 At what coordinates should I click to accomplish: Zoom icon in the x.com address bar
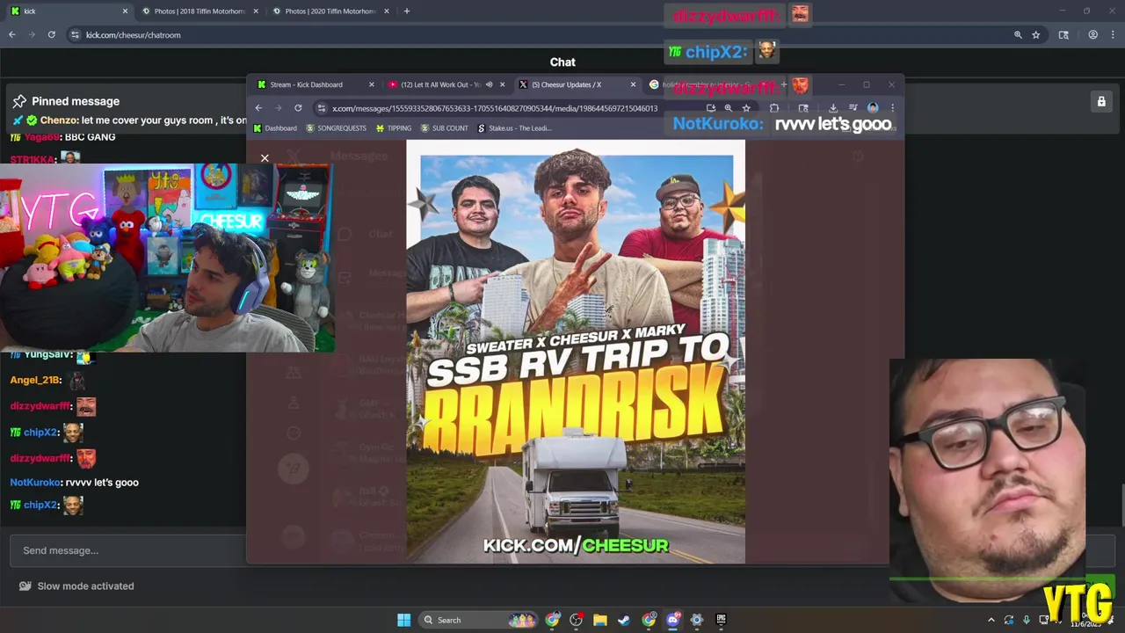(728, 108)
